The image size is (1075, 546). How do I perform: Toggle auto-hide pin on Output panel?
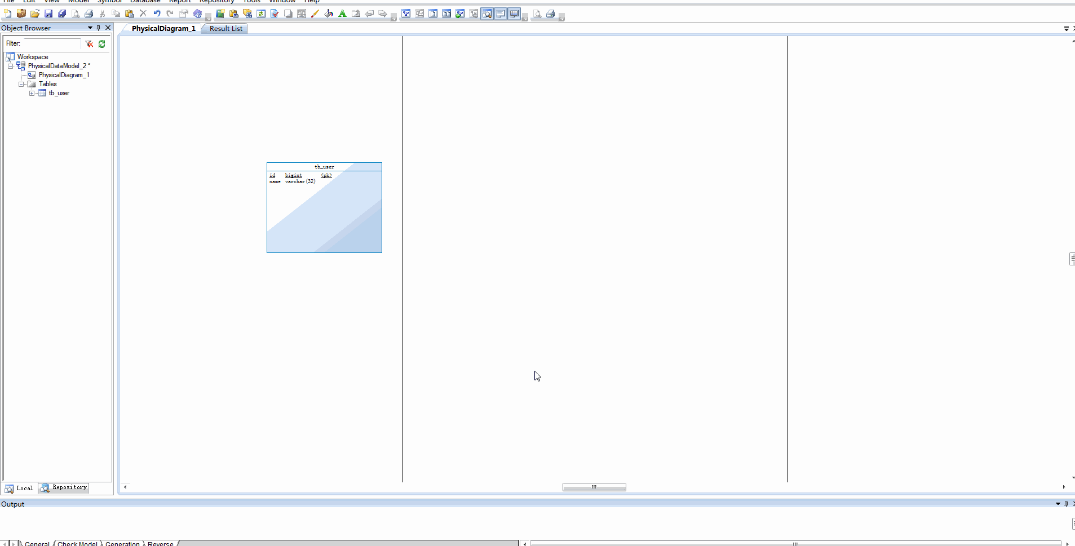pyautogui.click(x=1066, y=504)
